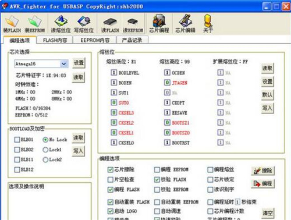
Task: Click the 读熔丝位 read fuse bits icon
Action: coord(61,24)
